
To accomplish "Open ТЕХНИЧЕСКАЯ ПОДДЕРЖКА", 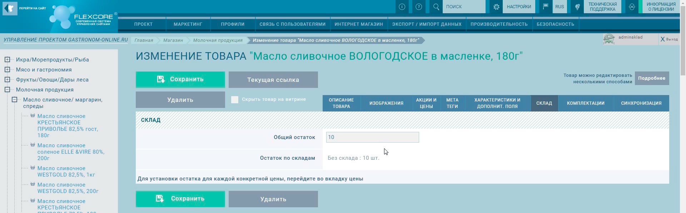I will 602,6.
